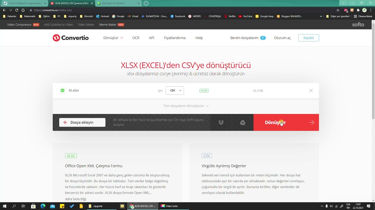Open the Video Maker link
The image size is (375, 210).
pyautogui.click(x=86, y=24)
